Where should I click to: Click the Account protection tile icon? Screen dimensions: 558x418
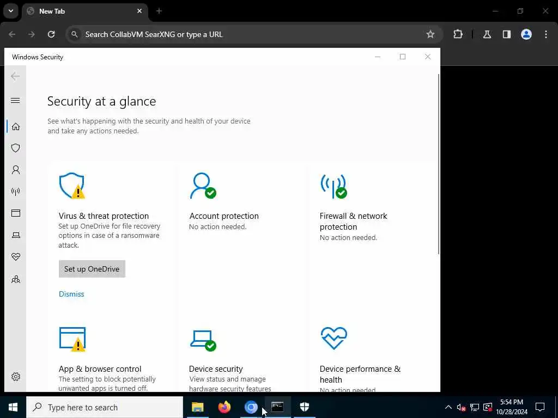pos(203,186)
